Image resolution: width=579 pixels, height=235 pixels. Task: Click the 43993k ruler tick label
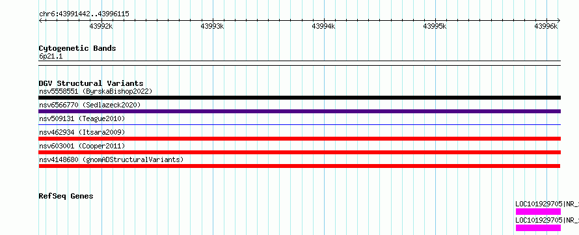[212, 26]
